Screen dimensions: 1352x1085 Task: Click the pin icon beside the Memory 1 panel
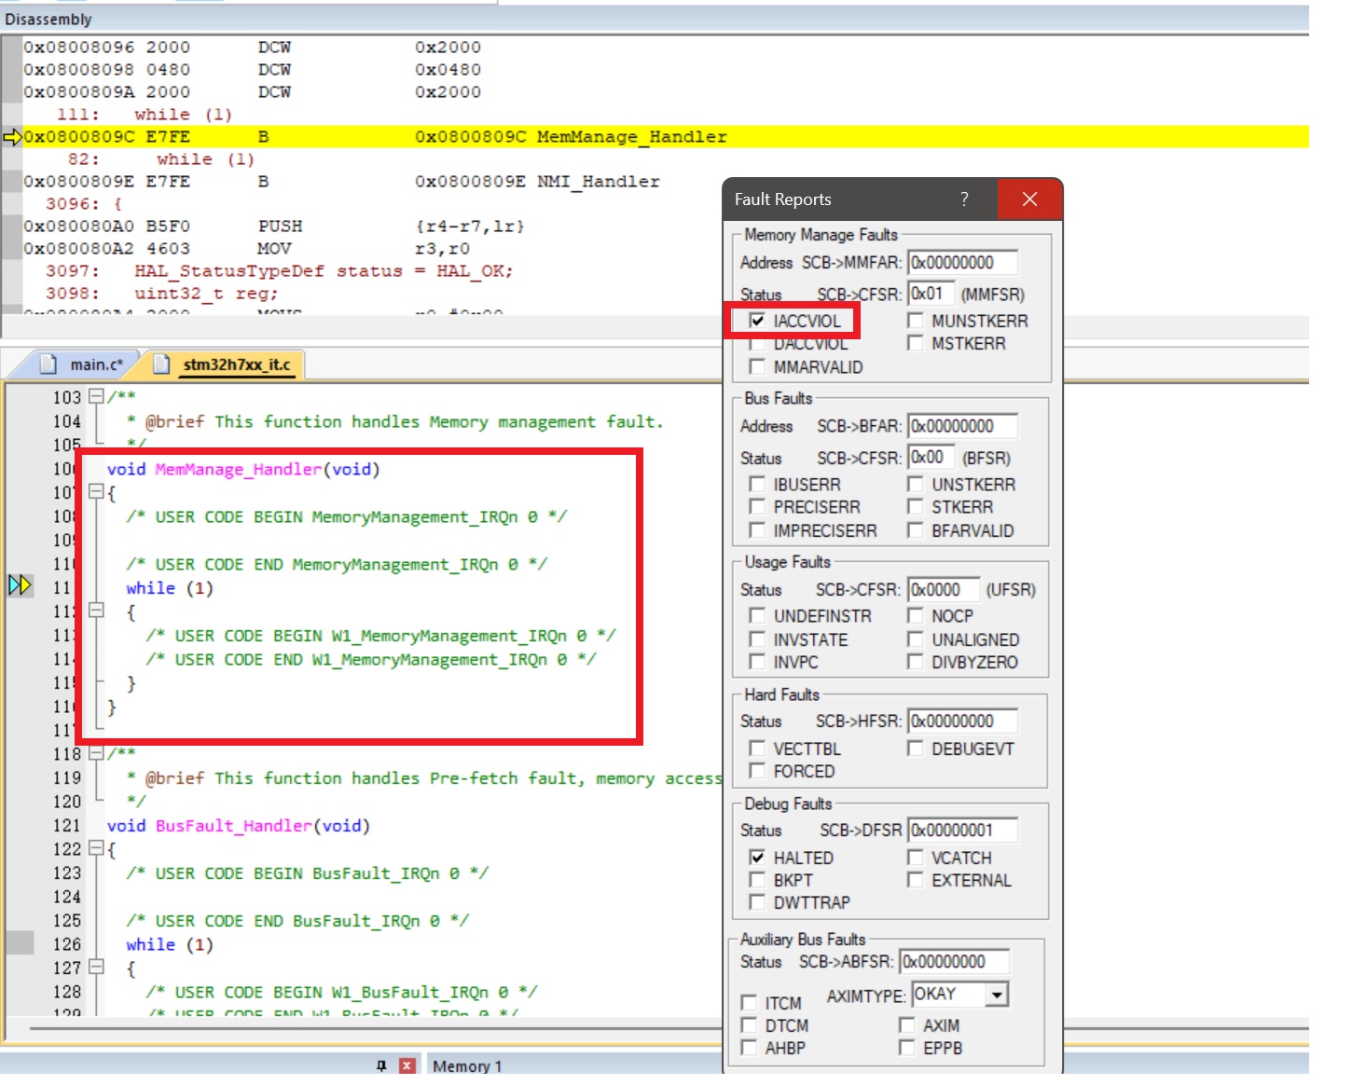(x=381, y=1065)
